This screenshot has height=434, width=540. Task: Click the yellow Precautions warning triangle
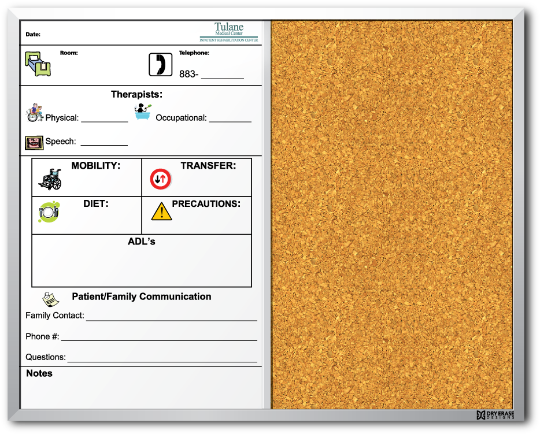point(161,212)
